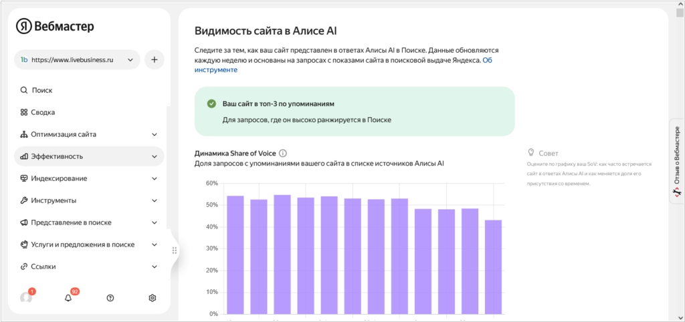Open the help question mark icon
Image resolution: width=685 pixels, height=322 pixels.
click(x=110, y=297)
